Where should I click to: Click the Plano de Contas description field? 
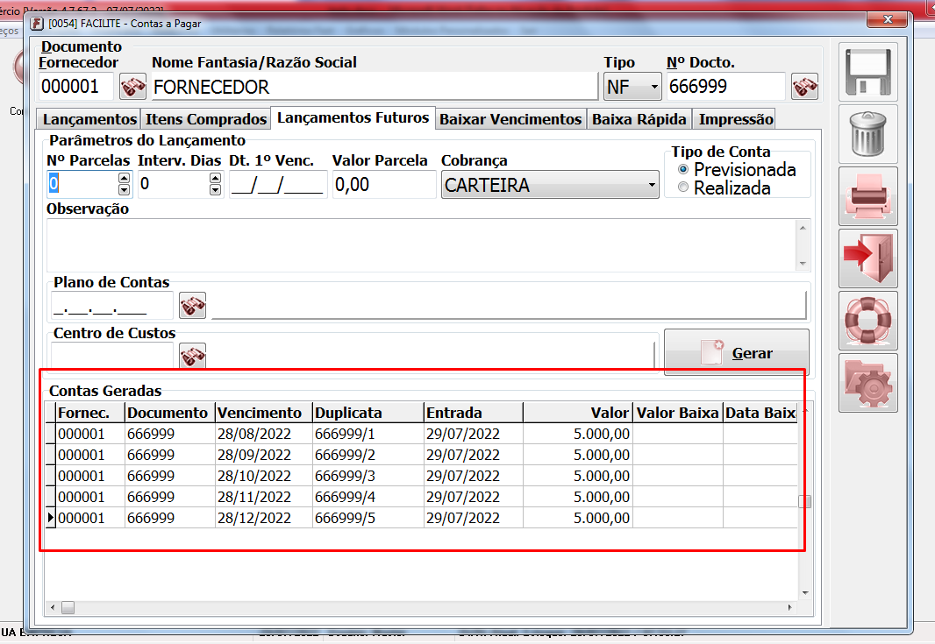509,306
